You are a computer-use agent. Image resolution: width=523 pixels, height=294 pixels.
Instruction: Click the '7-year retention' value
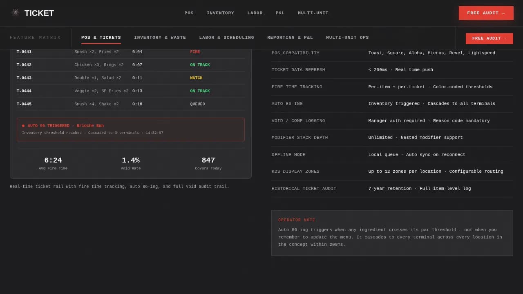point(420,189)
